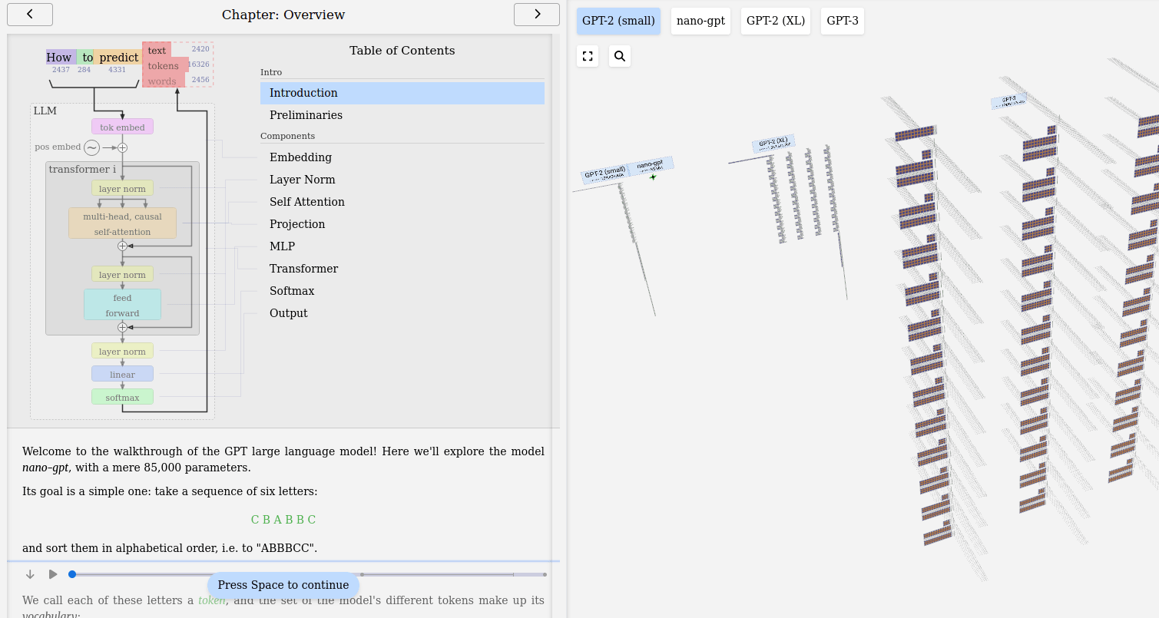1159x618 pixels.
Task: Select the nano-gpt model tab
Action: (700, 21)
